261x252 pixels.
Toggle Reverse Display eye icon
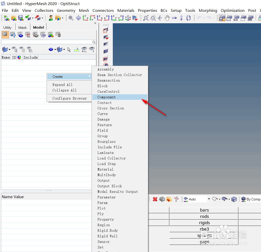coord(30,49)
